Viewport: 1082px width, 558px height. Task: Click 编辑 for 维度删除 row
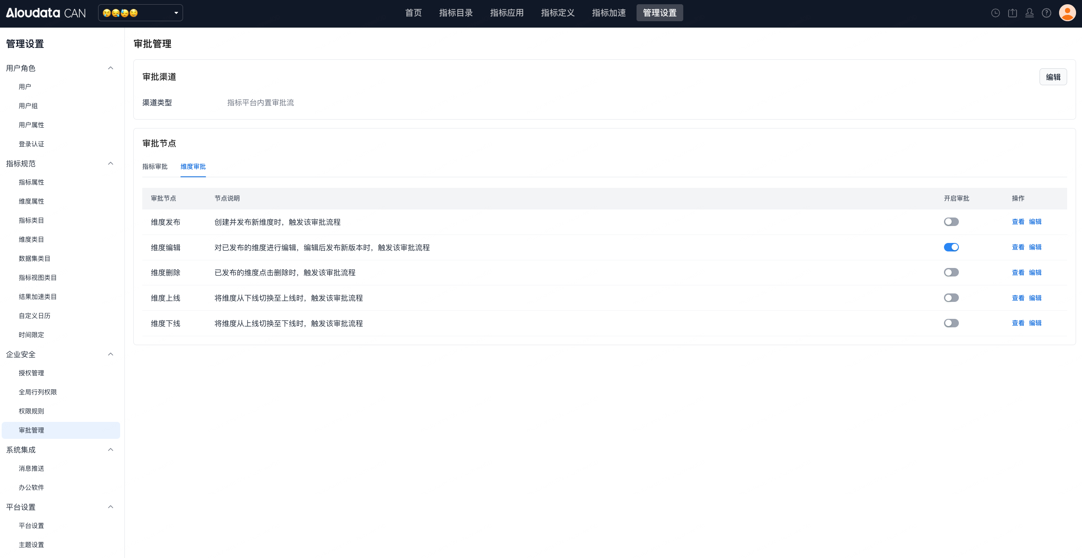pos(1035,273)
